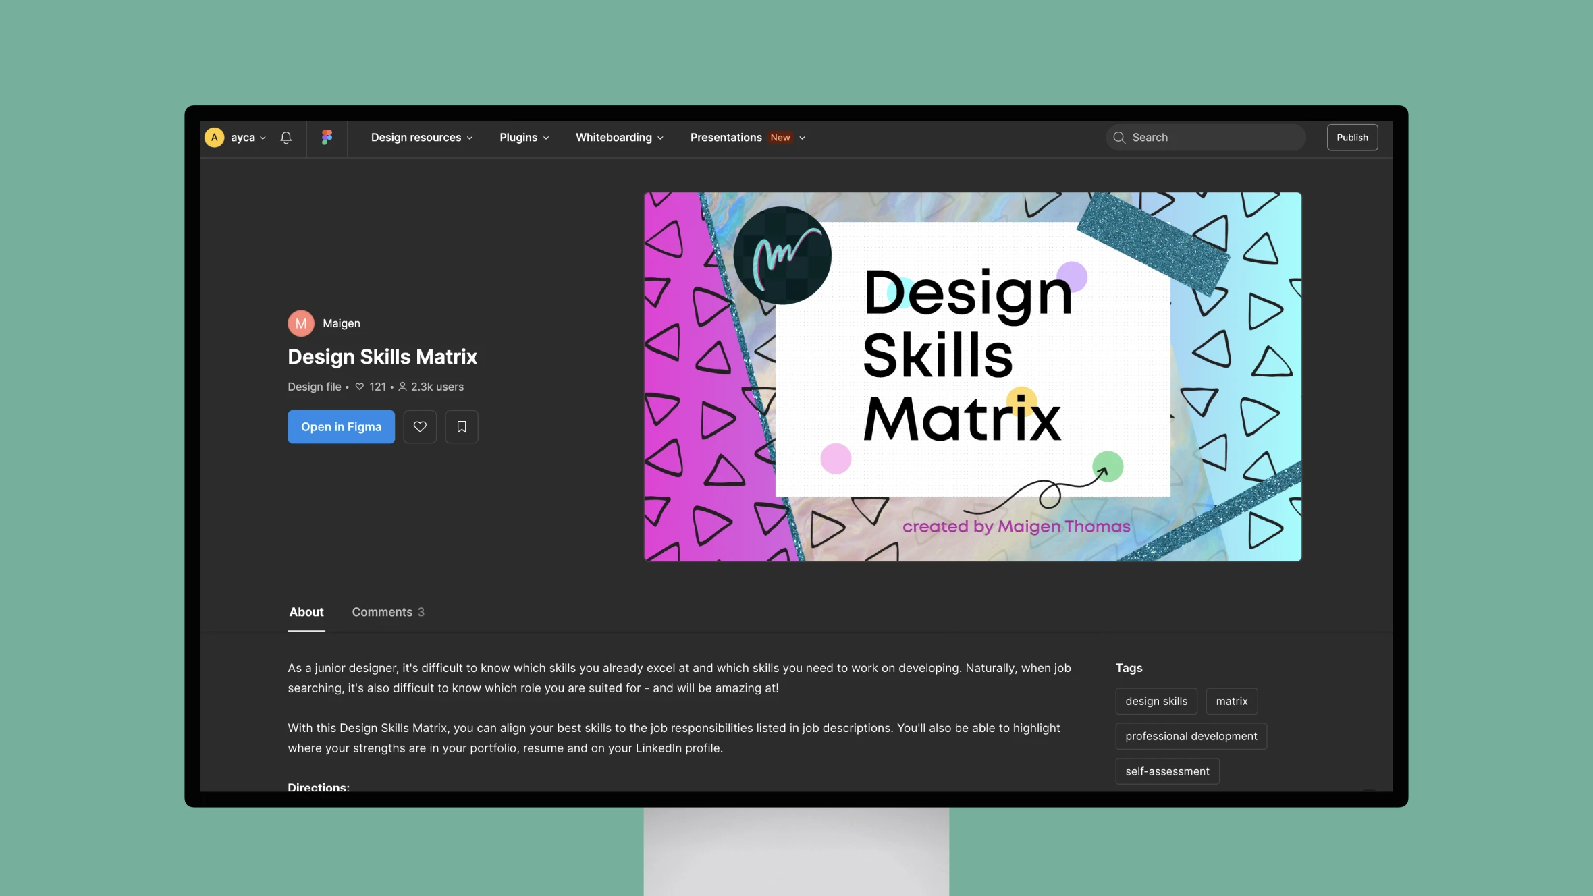
Task: Click the bookmark/save icon
Action: (462, 426)
